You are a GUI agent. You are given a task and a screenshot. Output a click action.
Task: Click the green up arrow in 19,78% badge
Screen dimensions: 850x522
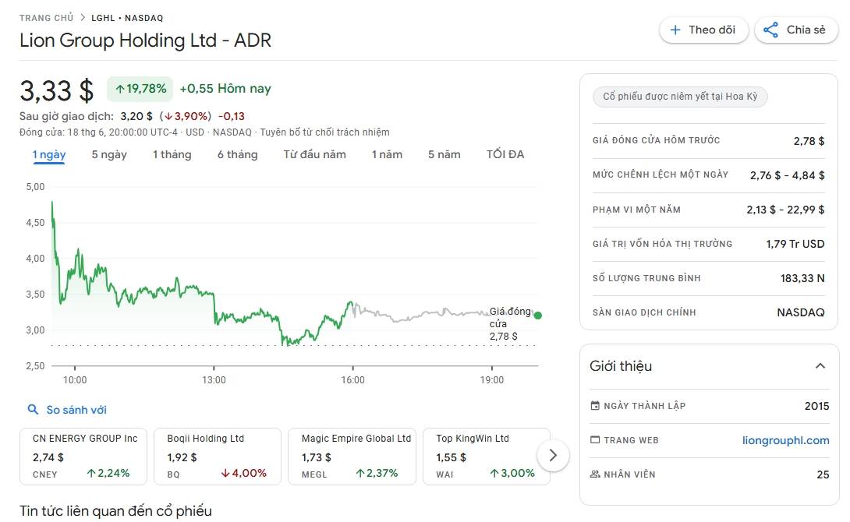click(120, 89)
